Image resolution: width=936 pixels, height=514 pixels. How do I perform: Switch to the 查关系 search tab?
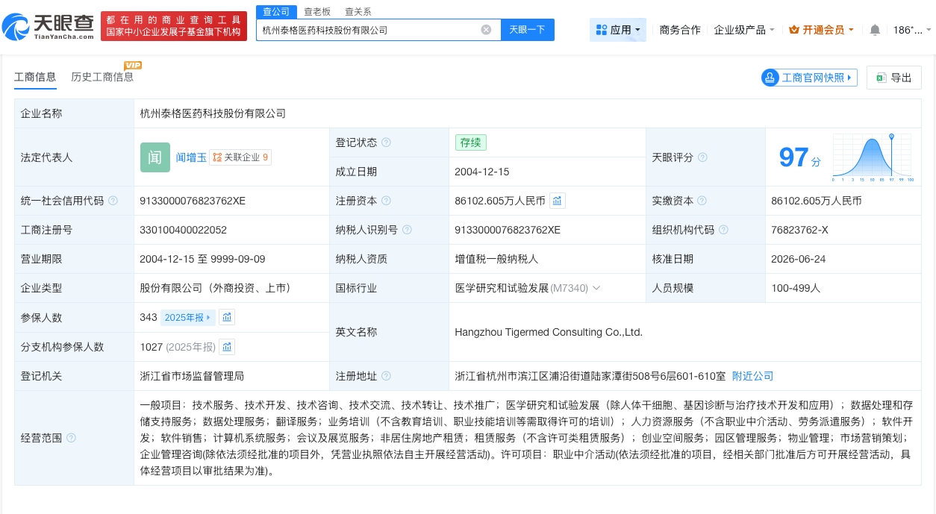358,11
